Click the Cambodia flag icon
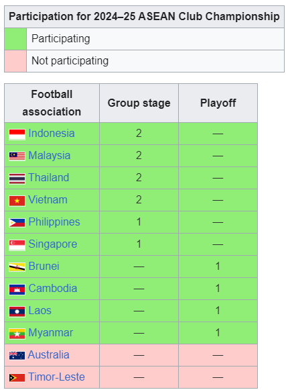The image size is (286, 390). 17,289
